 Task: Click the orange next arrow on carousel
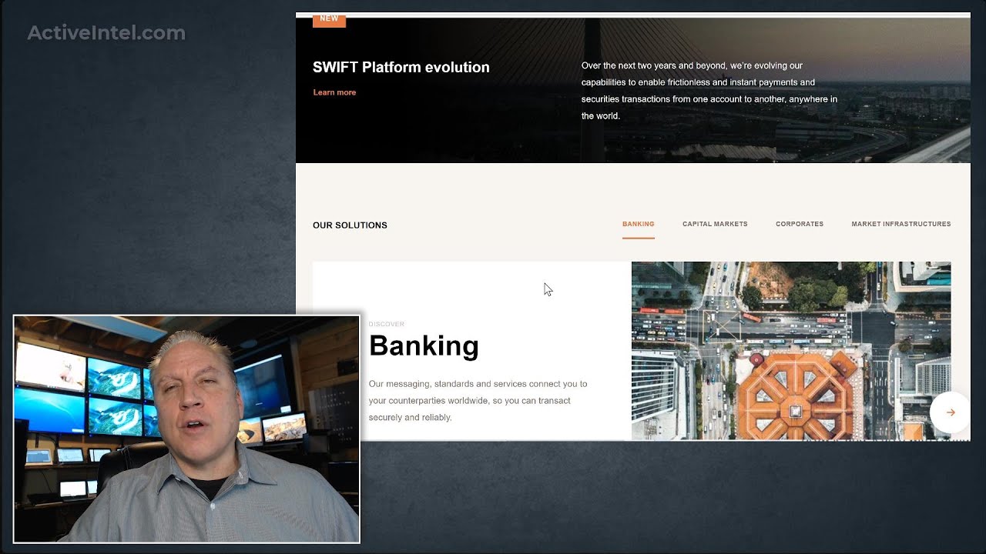951,412
